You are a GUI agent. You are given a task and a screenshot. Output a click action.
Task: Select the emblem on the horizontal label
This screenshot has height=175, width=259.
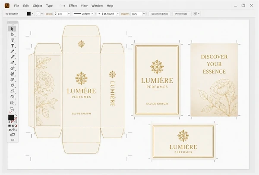pos(183,136)
